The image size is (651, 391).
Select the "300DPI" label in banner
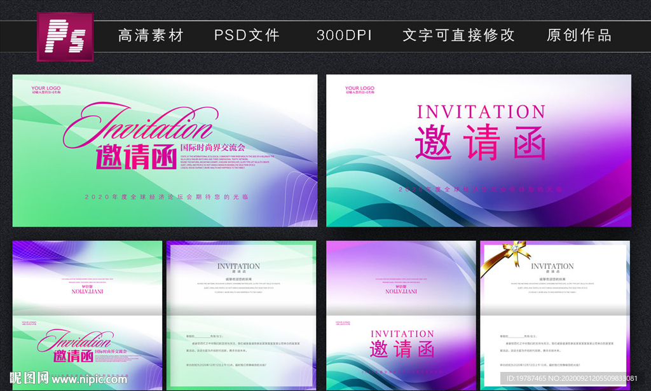[344, 35]
